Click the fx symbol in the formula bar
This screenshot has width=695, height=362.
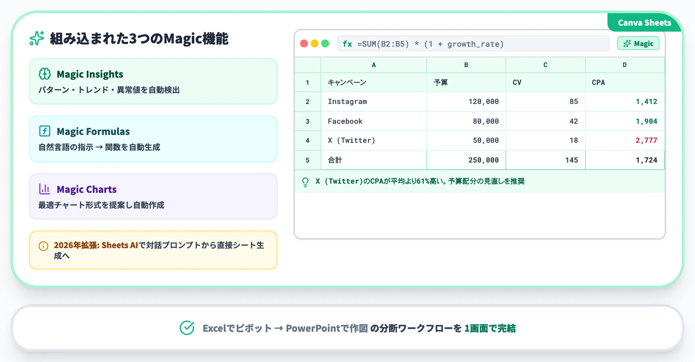point(347,44)
